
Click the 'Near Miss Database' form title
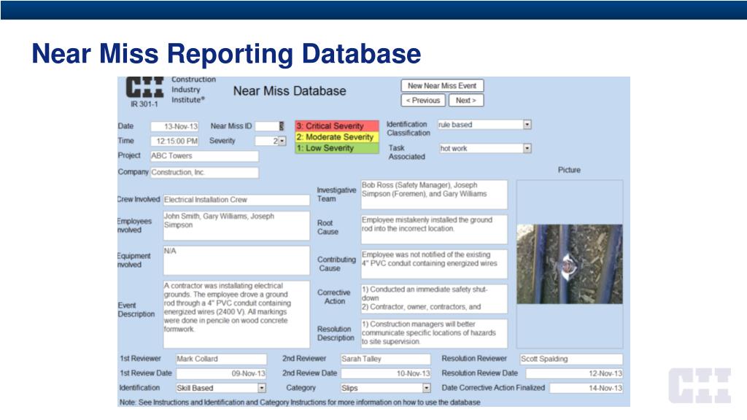pyautogui.click(x=290, y=91)
